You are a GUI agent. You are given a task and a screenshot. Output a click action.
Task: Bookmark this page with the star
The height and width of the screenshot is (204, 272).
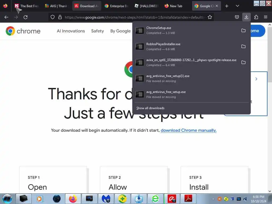pos(210,17)
